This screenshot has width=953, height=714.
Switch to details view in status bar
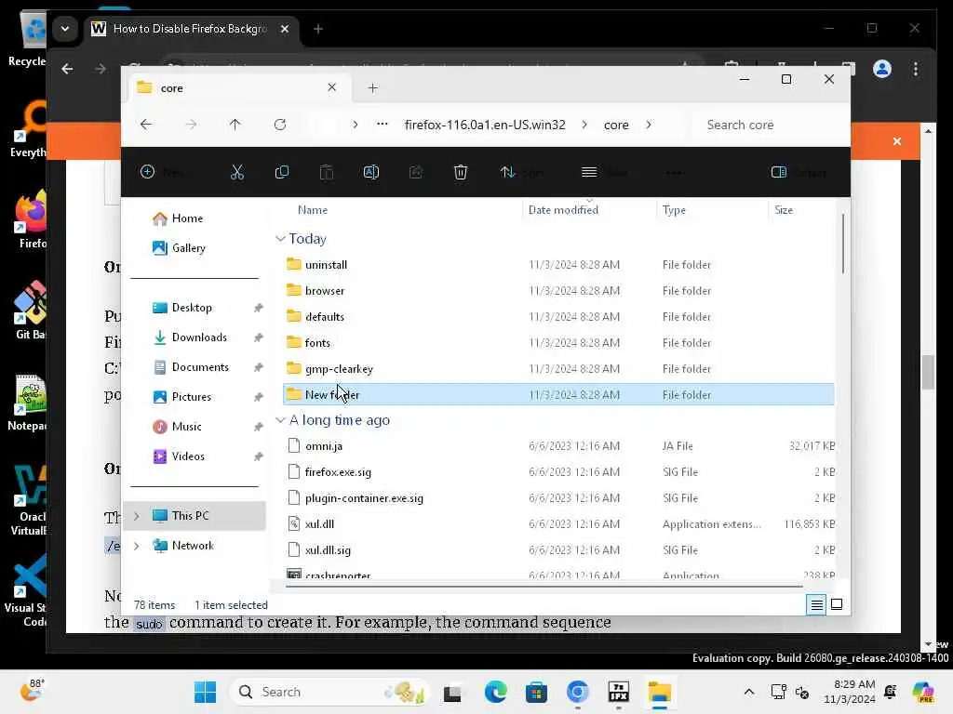[x=816, y=604]
